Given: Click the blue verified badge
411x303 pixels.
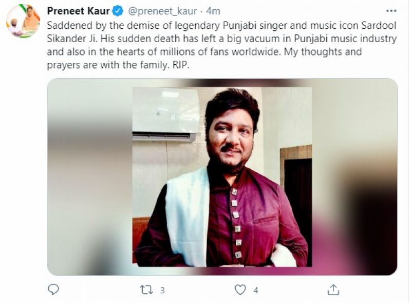Looking at the screenshot, I should click(x=118, y=11).
